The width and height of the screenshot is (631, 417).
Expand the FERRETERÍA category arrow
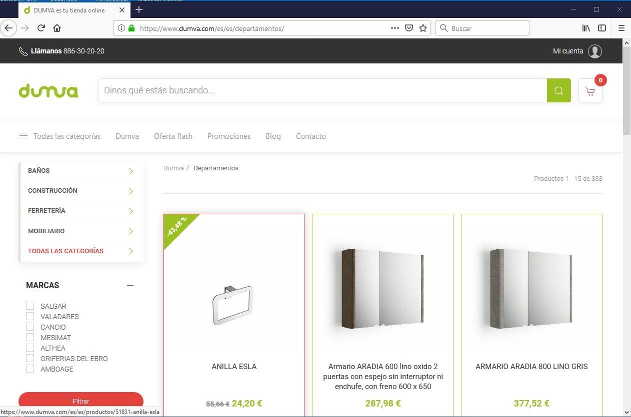tap(130, 211)
